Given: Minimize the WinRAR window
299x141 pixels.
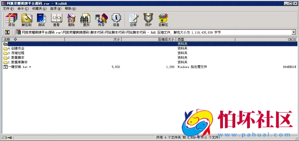Looking at the screenshot, I should pyautogui.click(x=286, y=4).
